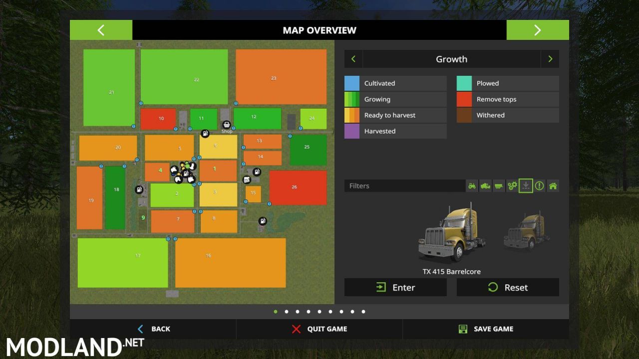Click field 8 on the map
Image resolution: width=639 pixels, height=359 pixels.
pos(219,221)
